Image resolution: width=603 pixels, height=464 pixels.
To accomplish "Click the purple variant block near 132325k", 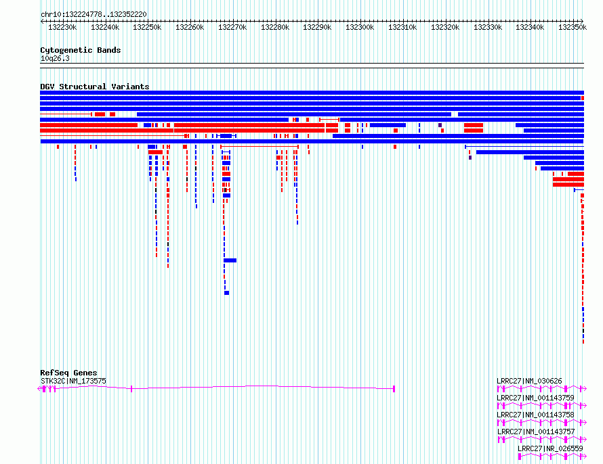I will pyautogui.click(x=470, y=158).
